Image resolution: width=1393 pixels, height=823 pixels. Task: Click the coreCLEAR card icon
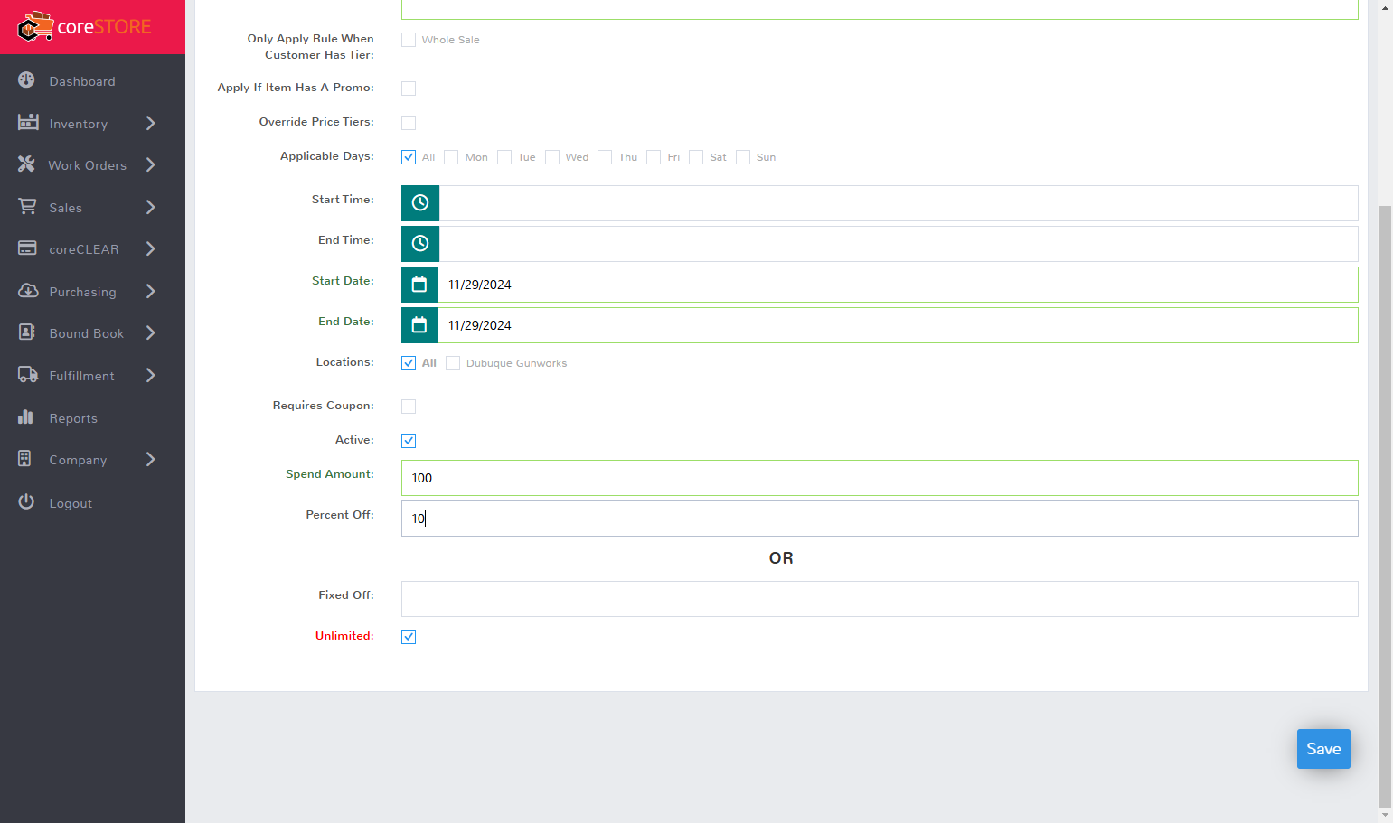(28, 248)
